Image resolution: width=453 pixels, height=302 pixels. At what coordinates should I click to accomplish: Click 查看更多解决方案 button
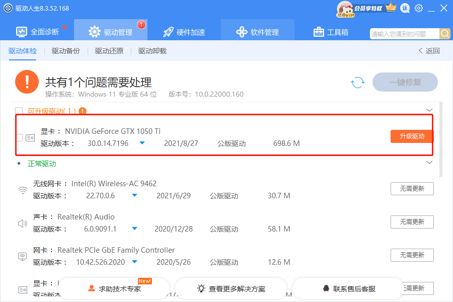click(231, 288)
